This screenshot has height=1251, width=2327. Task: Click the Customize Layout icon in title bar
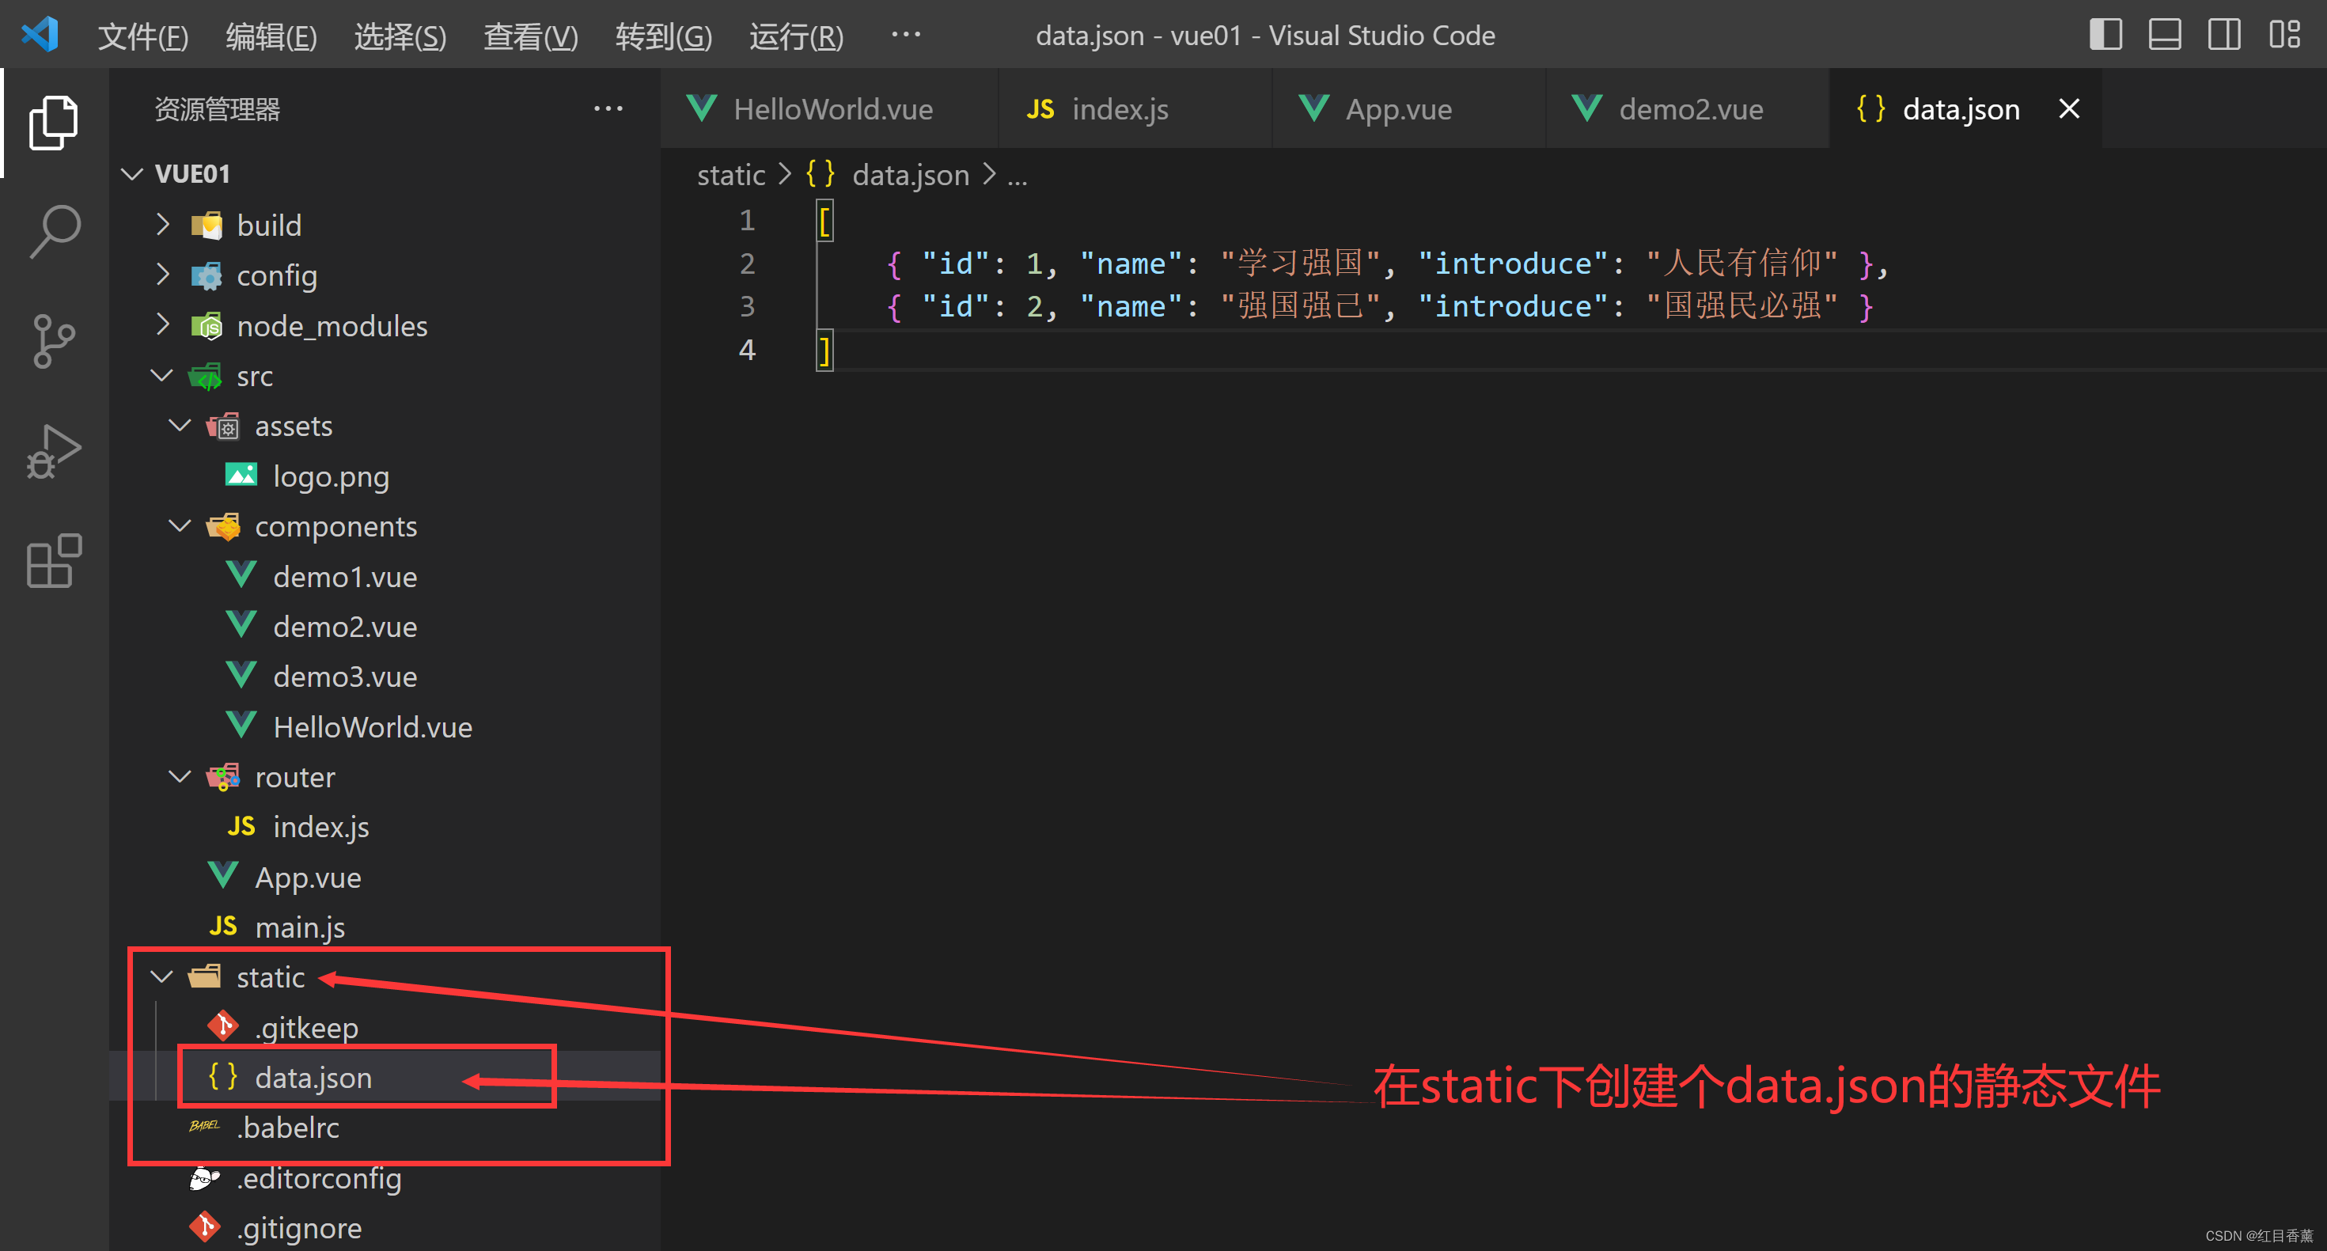2284,36
